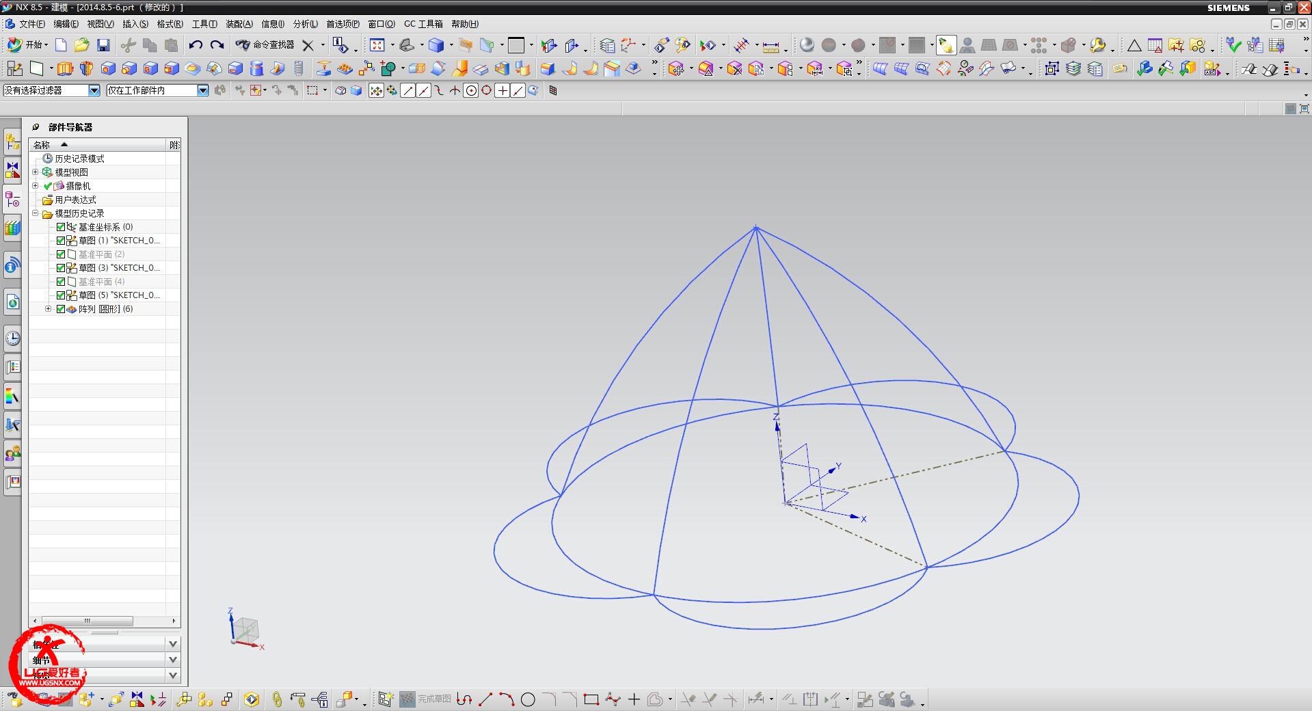1312x711 pixels.
Task: Select the Rectangle sketch tool
Action: [x=591, y=699]
